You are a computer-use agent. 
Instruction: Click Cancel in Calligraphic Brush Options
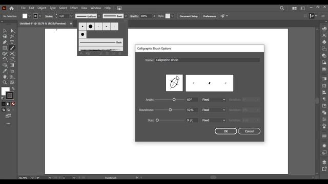(249, 131)
